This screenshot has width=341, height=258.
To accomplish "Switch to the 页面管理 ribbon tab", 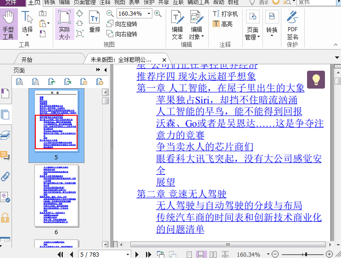I will (85, 2).
